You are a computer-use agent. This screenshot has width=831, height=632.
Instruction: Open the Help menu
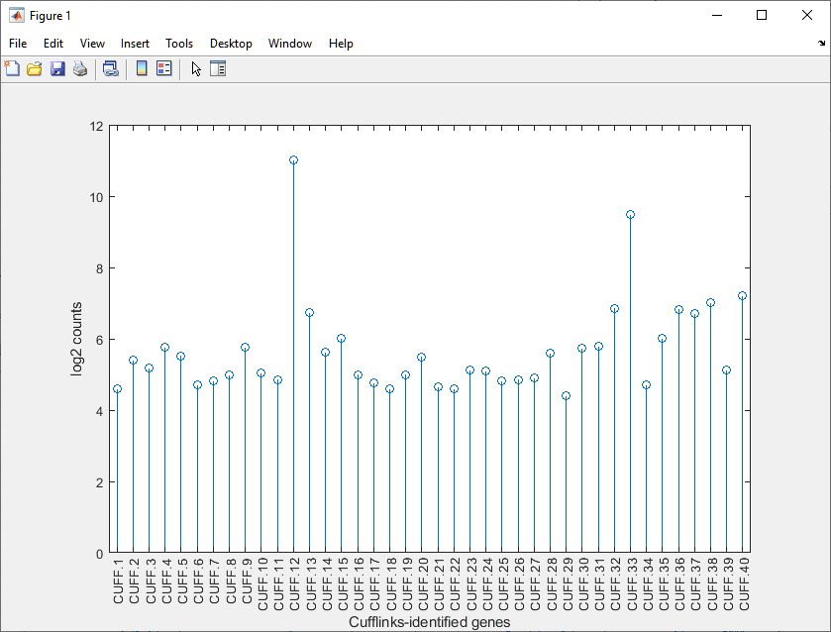point(341,44)
